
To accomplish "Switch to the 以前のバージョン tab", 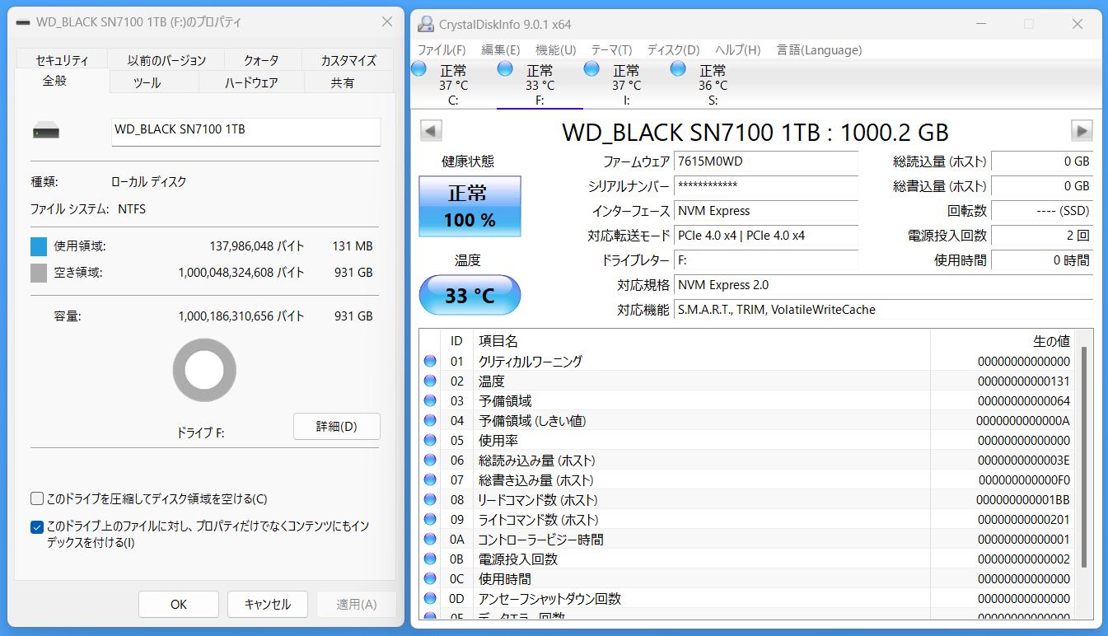I will click(x=166, y=60).
